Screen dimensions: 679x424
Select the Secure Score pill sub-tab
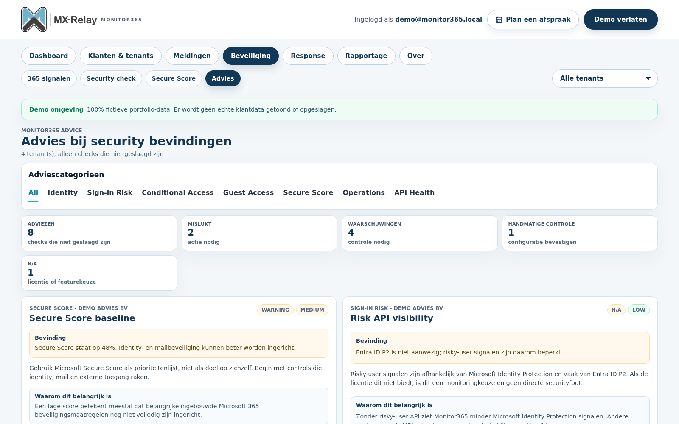(x=174, y=78)
